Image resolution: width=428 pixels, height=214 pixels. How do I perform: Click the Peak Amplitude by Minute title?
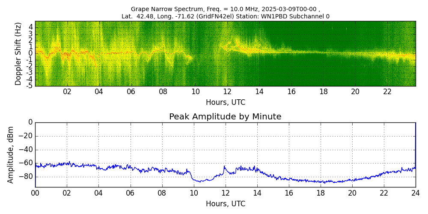point(225,117)
